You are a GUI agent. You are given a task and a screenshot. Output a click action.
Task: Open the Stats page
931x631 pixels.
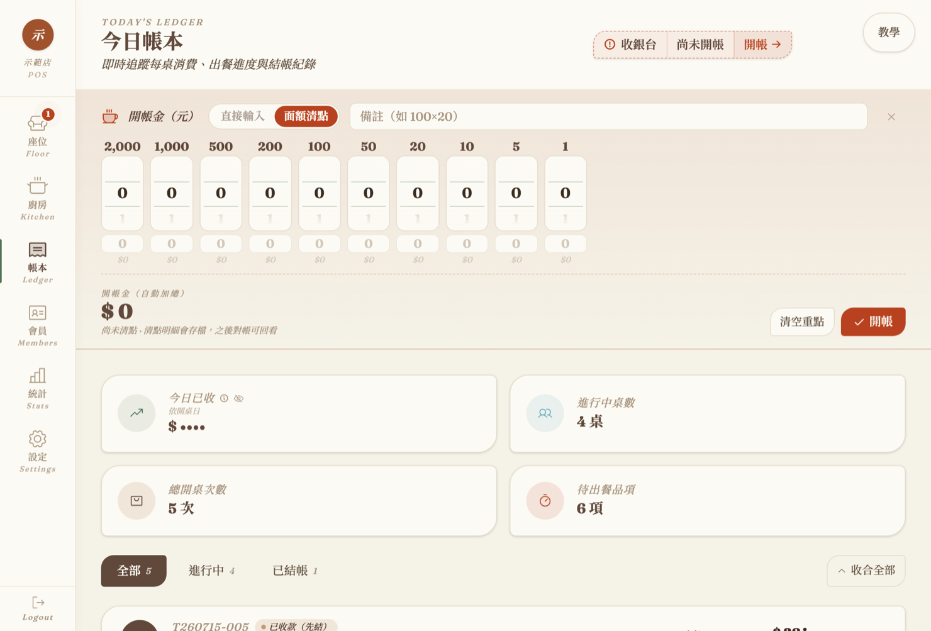coord(38,388)
